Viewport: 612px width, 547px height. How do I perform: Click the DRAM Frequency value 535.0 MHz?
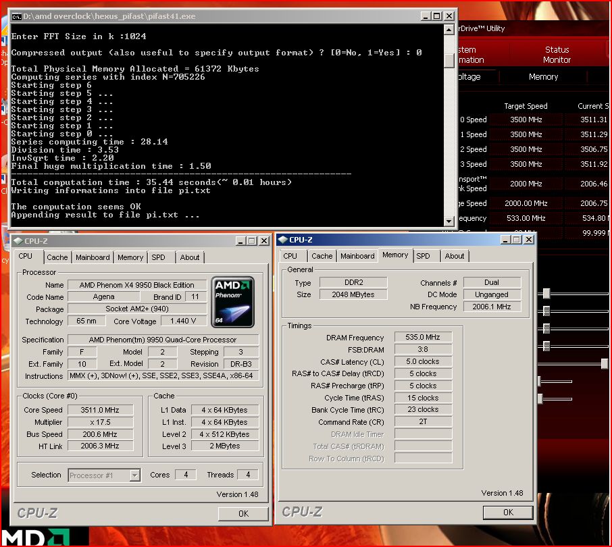423,337
